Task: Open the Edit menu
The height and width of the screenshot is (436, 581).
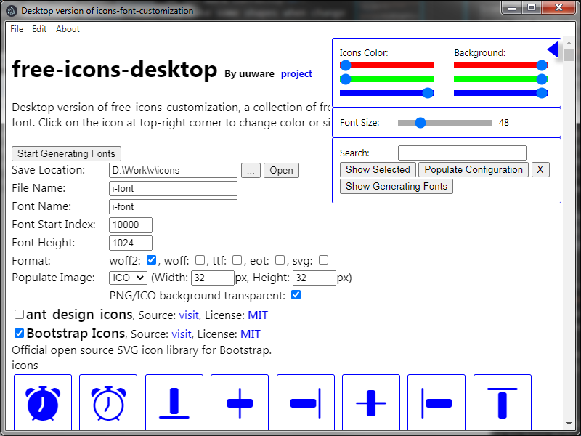Action: click(x=39, y=29)
